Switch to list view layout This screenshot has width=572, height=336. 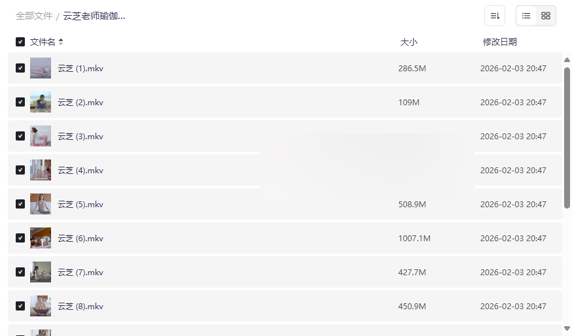click(x=526, y=16)
